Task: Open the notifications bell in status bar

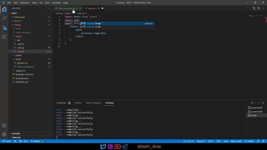Action: point(263,141)
